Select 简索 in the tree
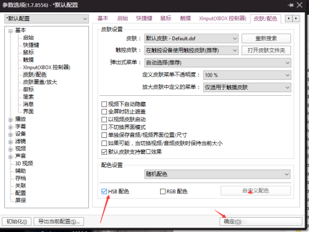 coord(28,97)
